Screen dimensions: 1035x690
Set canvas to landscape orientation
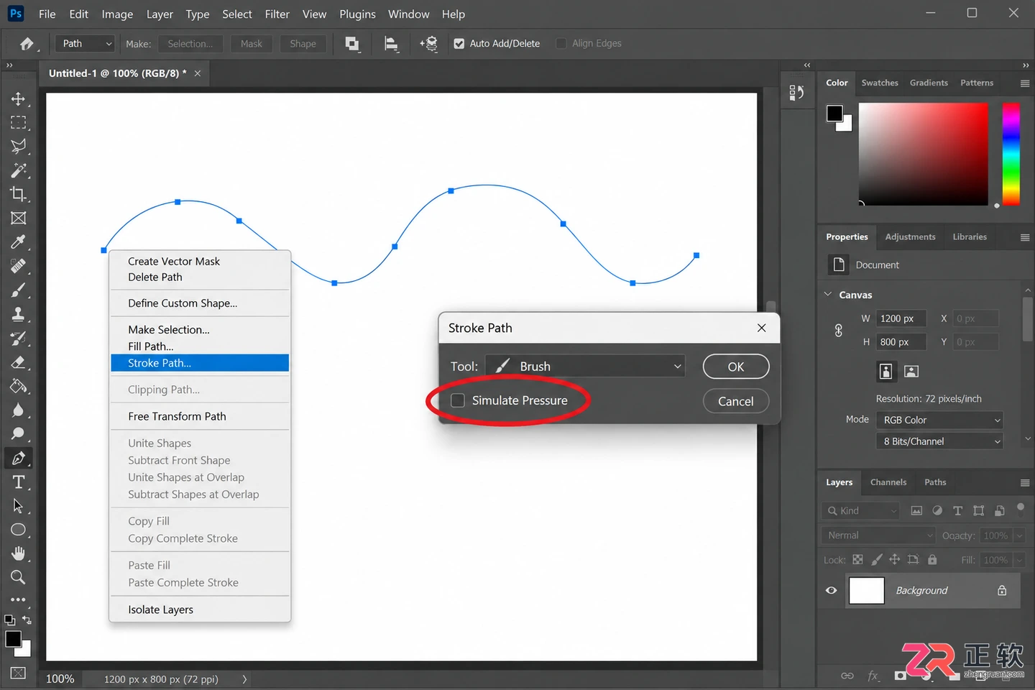tap(911, 372)
